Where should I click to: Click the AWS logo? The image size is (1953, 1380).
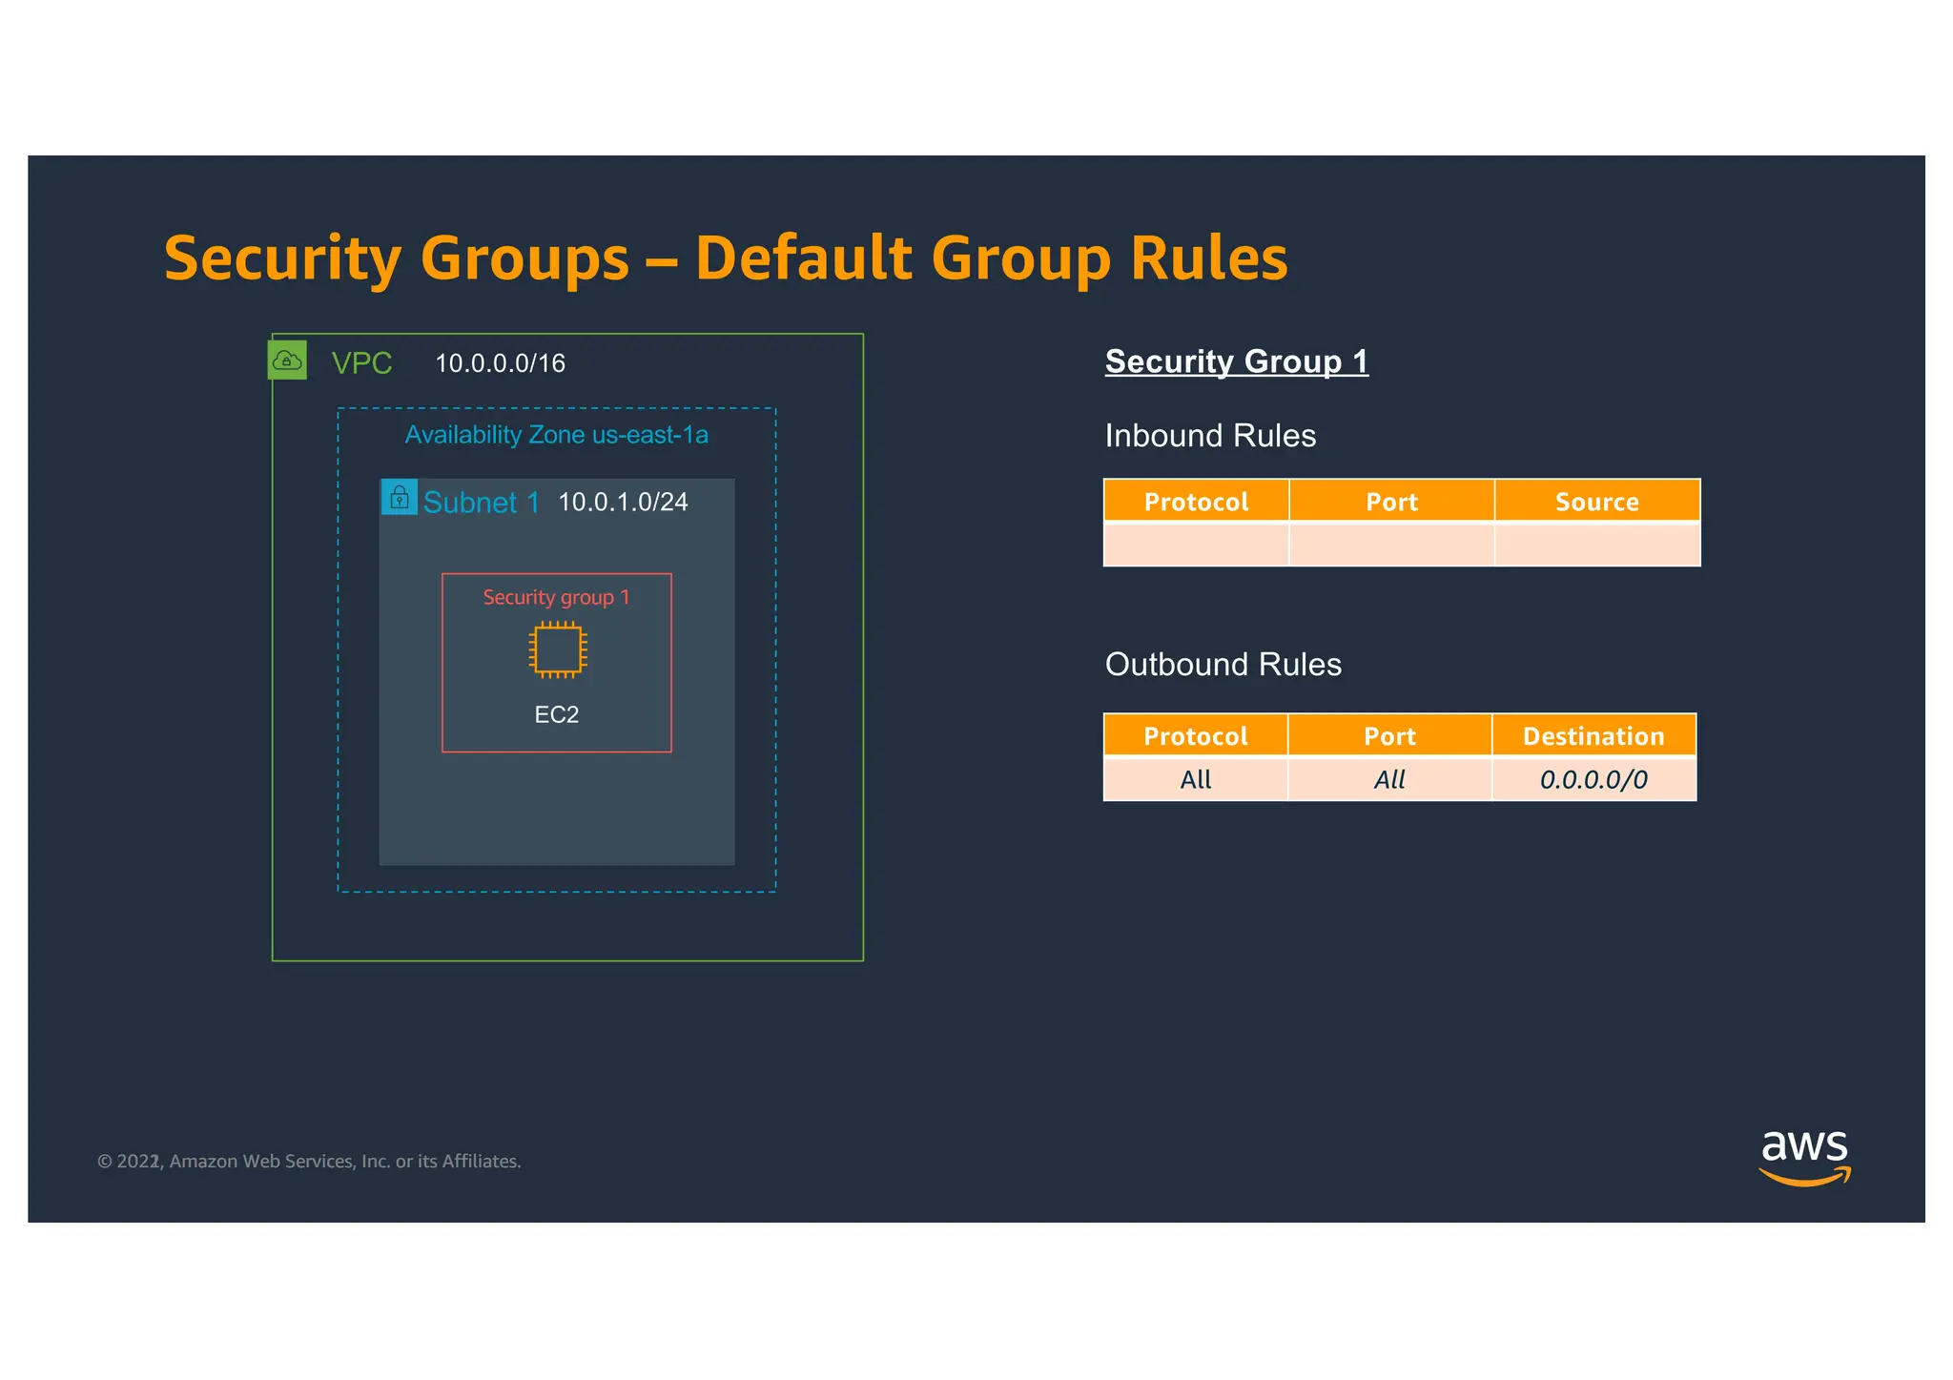1804,1157
